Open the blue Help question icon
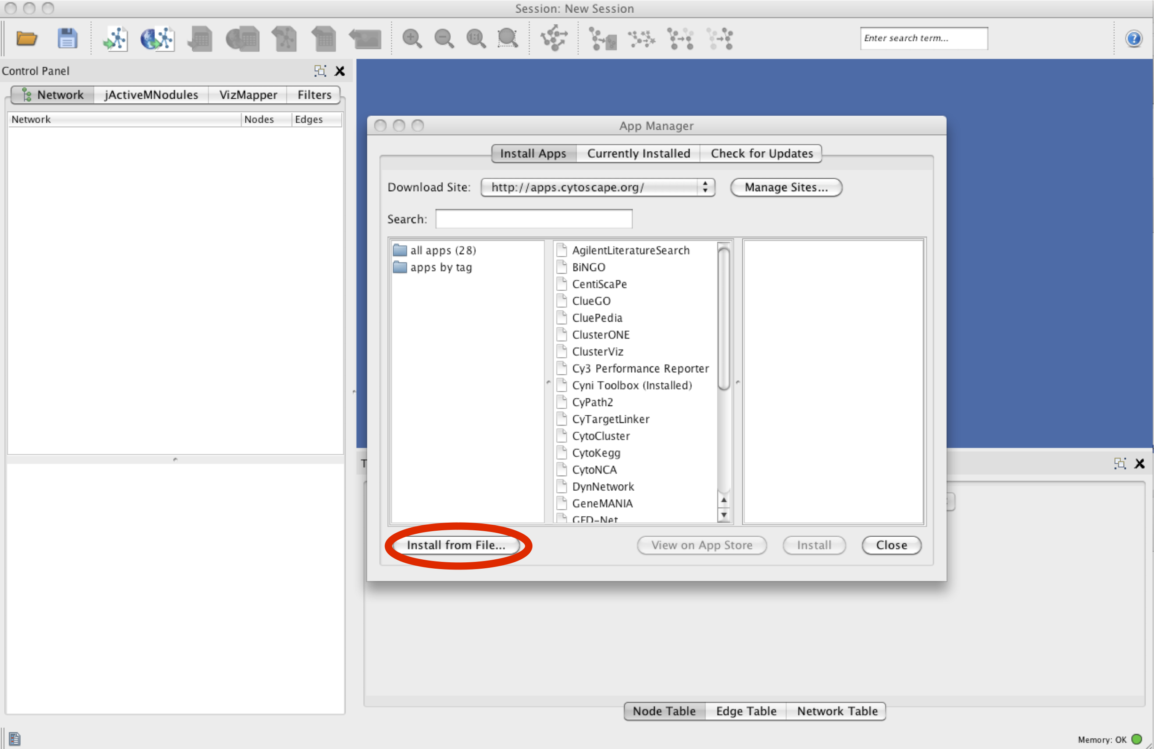The height and width of the screenshot is (749, 1154). 1133,38
